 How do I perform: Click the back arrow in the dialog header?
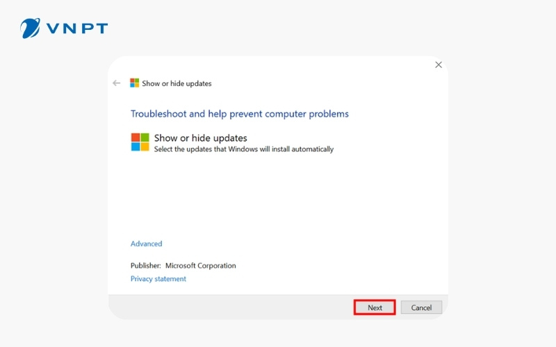click(x=117, y=83)
